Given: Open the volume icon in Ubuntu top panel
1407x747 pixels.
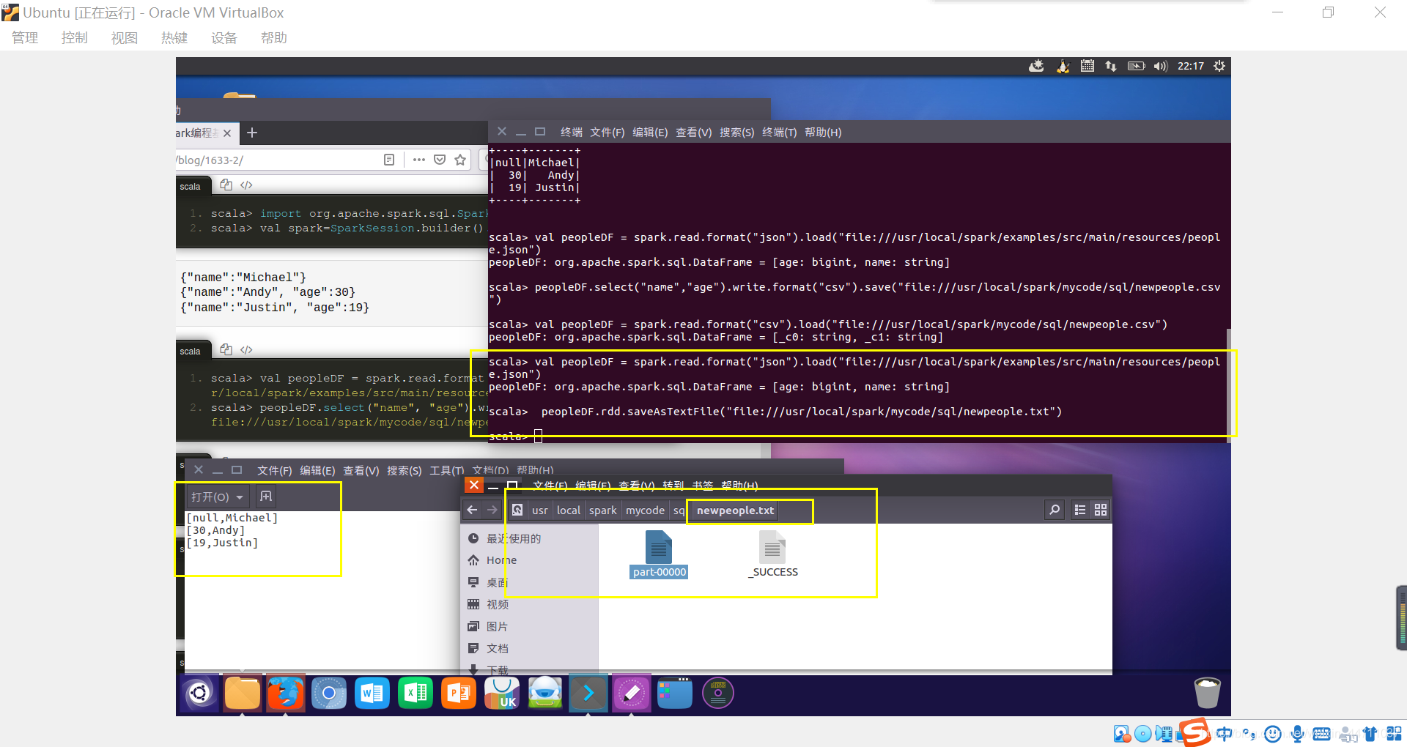Looking at the screenshot, I should 1160,66.
